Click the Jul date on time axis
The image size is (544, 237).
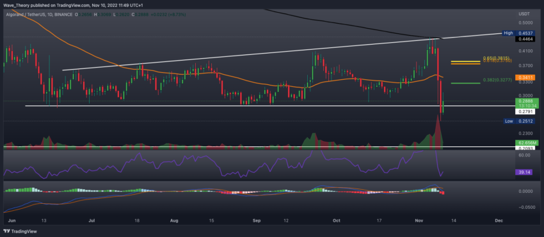coord(92,220)
